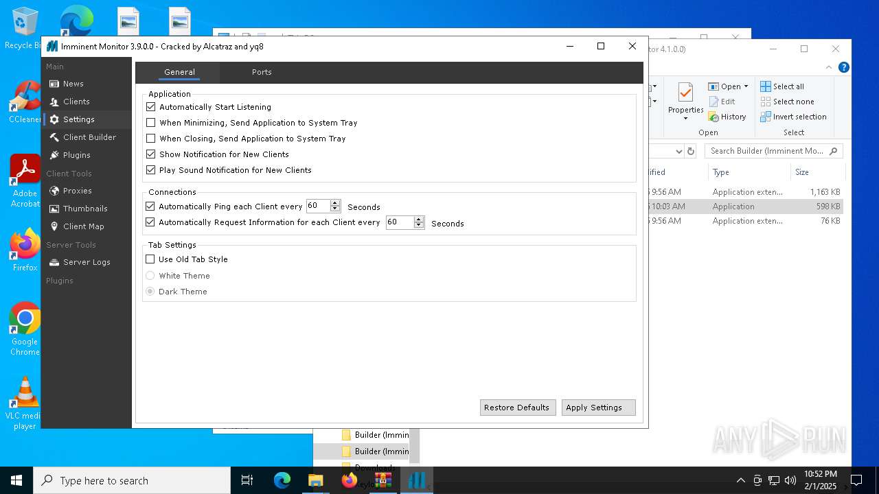The height and width of the screenshot is (494, 879).
Task: Open Adobe Acrobat desktop shortcut
Action: point(25,181)
